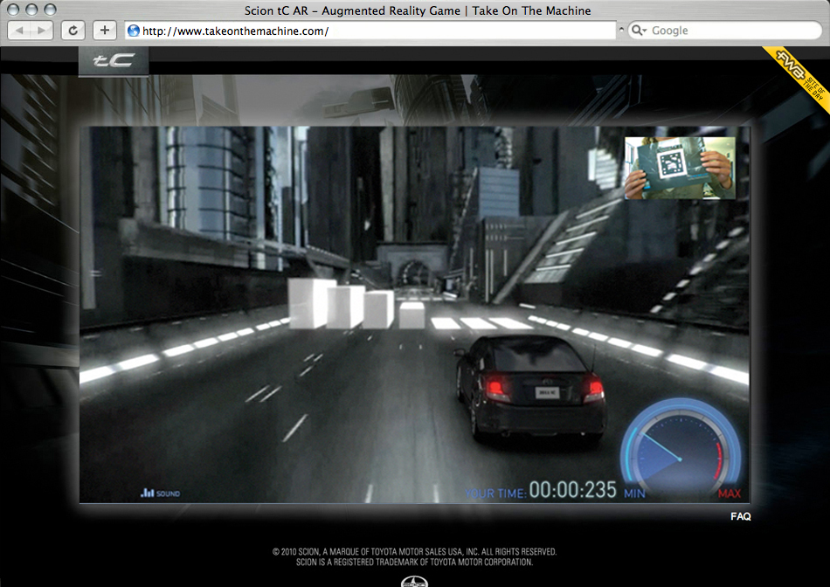Toggle the game SOUND control
This screenshot has height=587, width=830.
(160, 494)
